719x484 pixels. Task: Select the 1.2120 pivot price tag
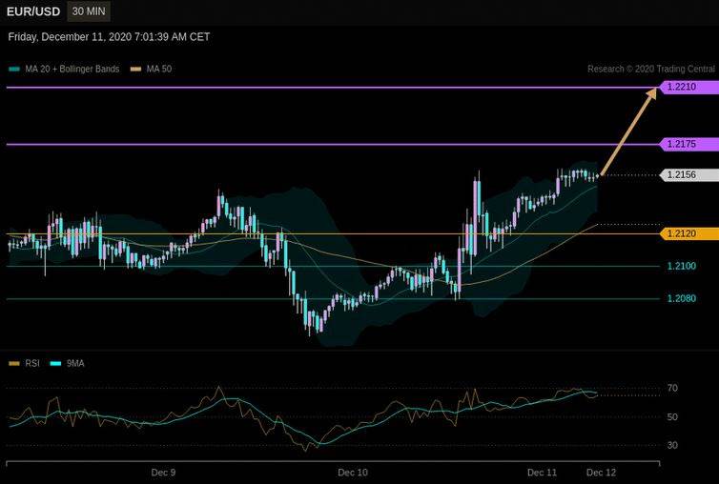[688, 233]
